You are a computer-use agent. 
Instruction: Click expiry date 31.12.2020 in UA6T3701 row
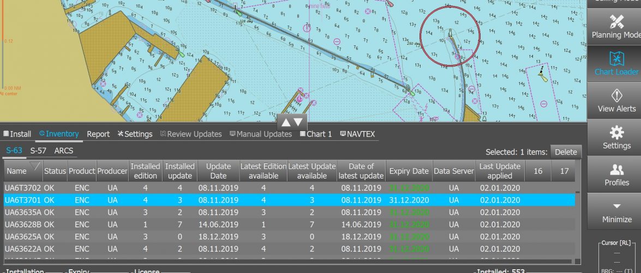pos(409,200)
